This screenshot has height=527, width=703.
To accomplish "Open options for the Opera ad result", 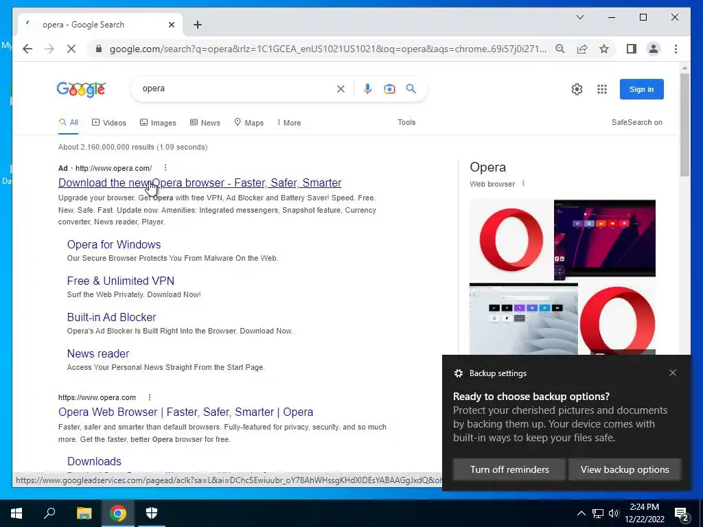I will (165, 167).
